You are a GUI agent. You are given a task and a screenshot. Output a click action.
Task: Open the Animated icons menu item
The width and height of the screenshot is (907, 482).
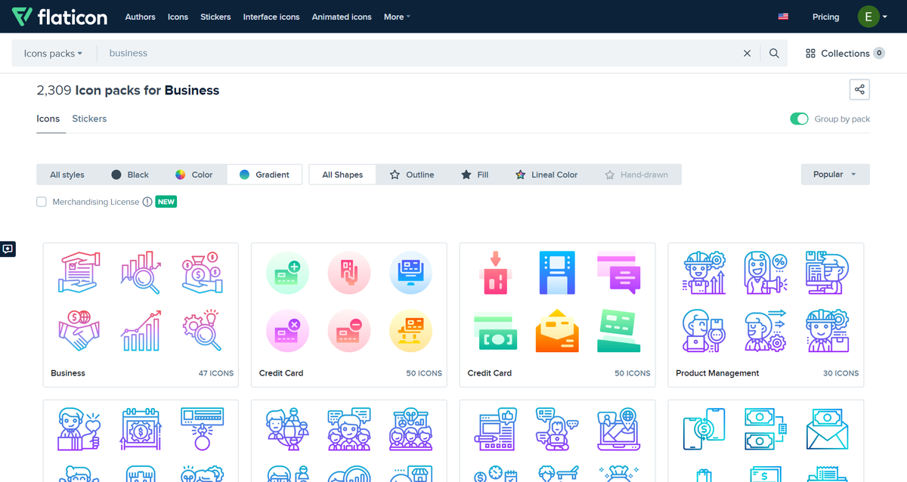point(341,17)
